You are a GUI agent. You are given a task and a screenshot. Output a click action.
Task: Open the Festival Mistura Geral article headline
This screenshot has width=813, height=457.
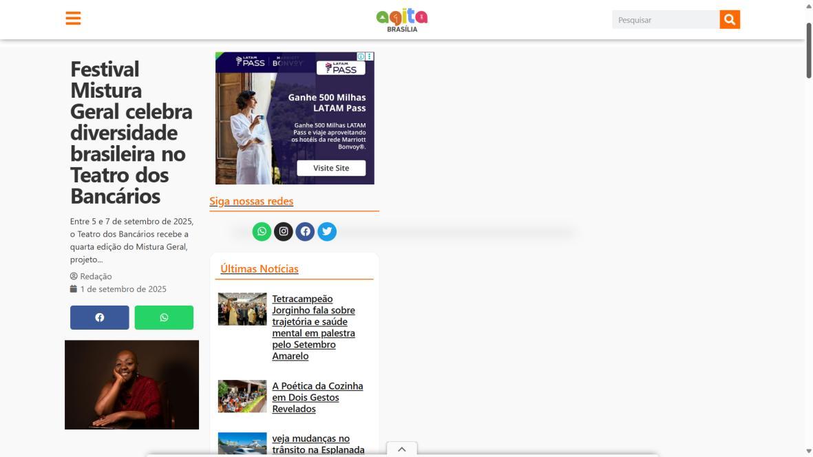[131, 133]
